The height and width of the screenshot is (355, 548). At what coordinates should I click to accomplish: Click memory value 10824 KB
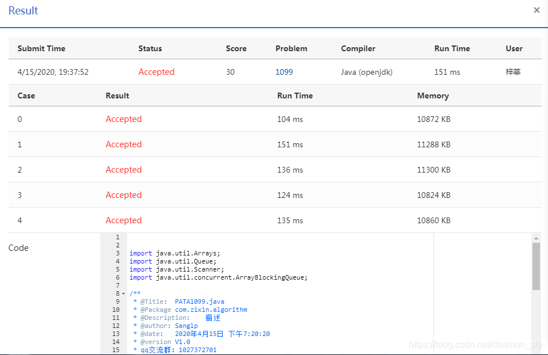click(x=433, y=195)
